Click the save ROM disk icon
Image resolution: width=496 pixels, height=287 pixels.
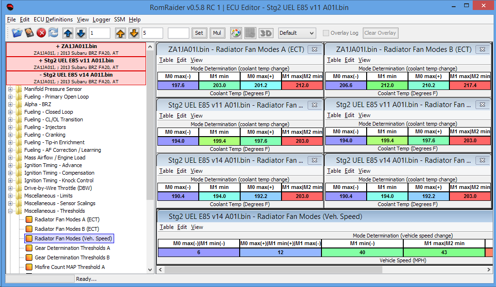[29, 33]
